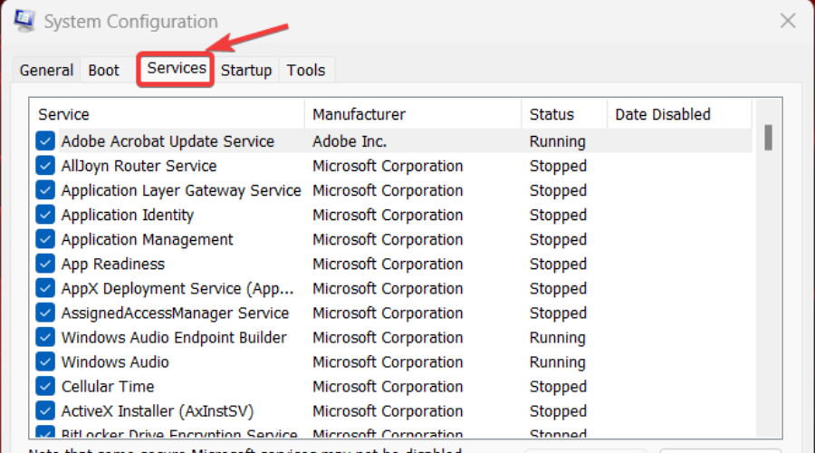815x453 pixels.
Task: Uncheck ActiveX Installer (AxInstSV) checkbox
Action: [x=44, y=410]
